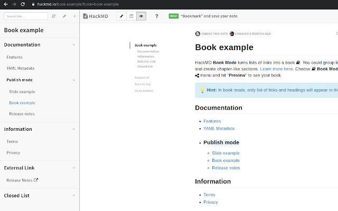Open Privacy in the sidebar
The height and width of the screenshot is (211, 338).
point(13,152)
